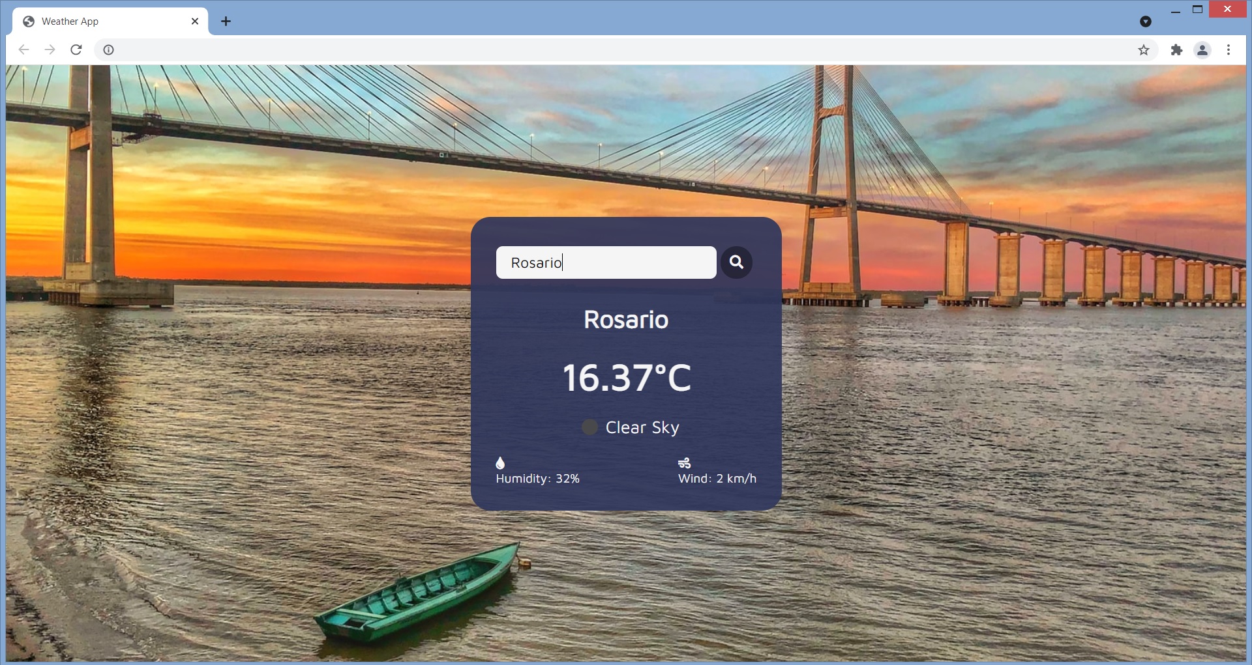Bookmark this page with star icon

(x=1144, y=50)
